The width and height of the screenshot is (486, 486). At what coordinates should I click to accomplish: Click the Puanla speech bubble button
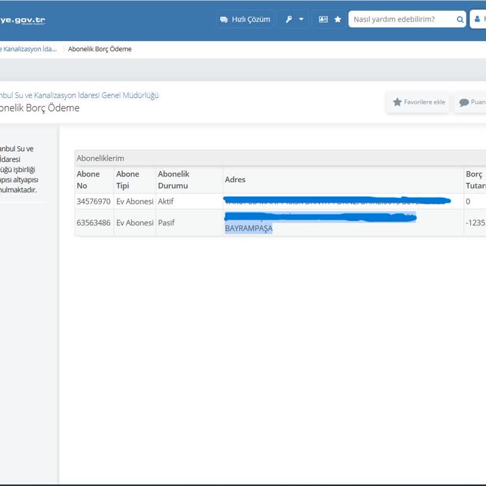[x=471, y=102]
